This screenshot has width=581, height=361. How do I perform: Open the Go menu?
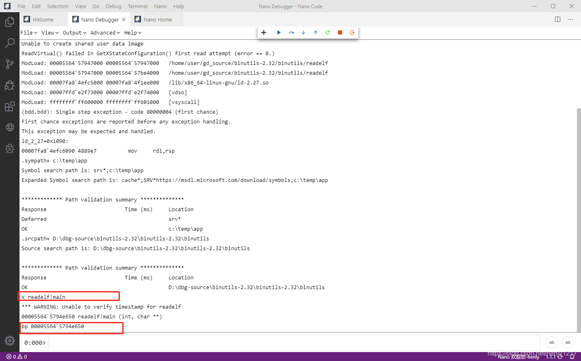coord(96,6)
